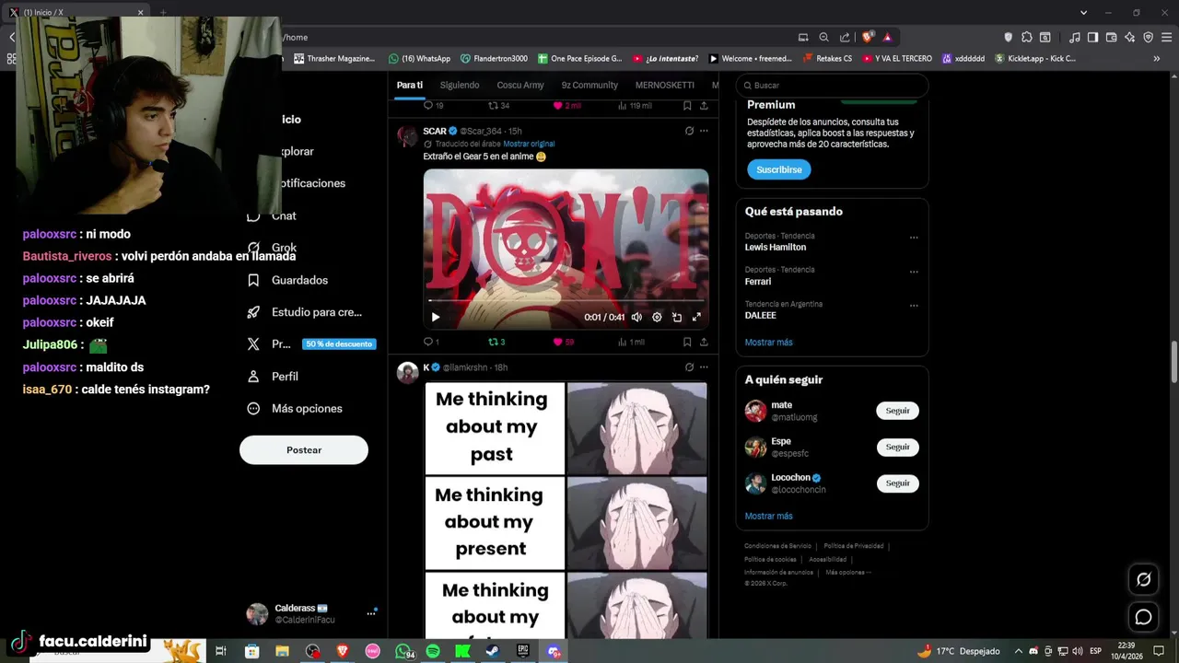1179x663 pixels.
Task: Open the '9z Community' tab
Action: (589, 85)
